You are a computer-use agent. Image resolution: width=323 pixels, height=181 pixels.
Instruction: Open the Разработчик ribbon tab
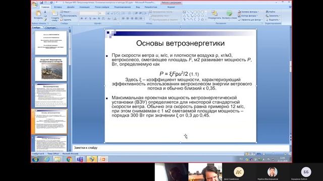click(151, 7)
